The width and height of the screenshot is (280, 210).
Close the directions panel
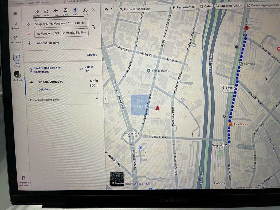coord(93,10)
